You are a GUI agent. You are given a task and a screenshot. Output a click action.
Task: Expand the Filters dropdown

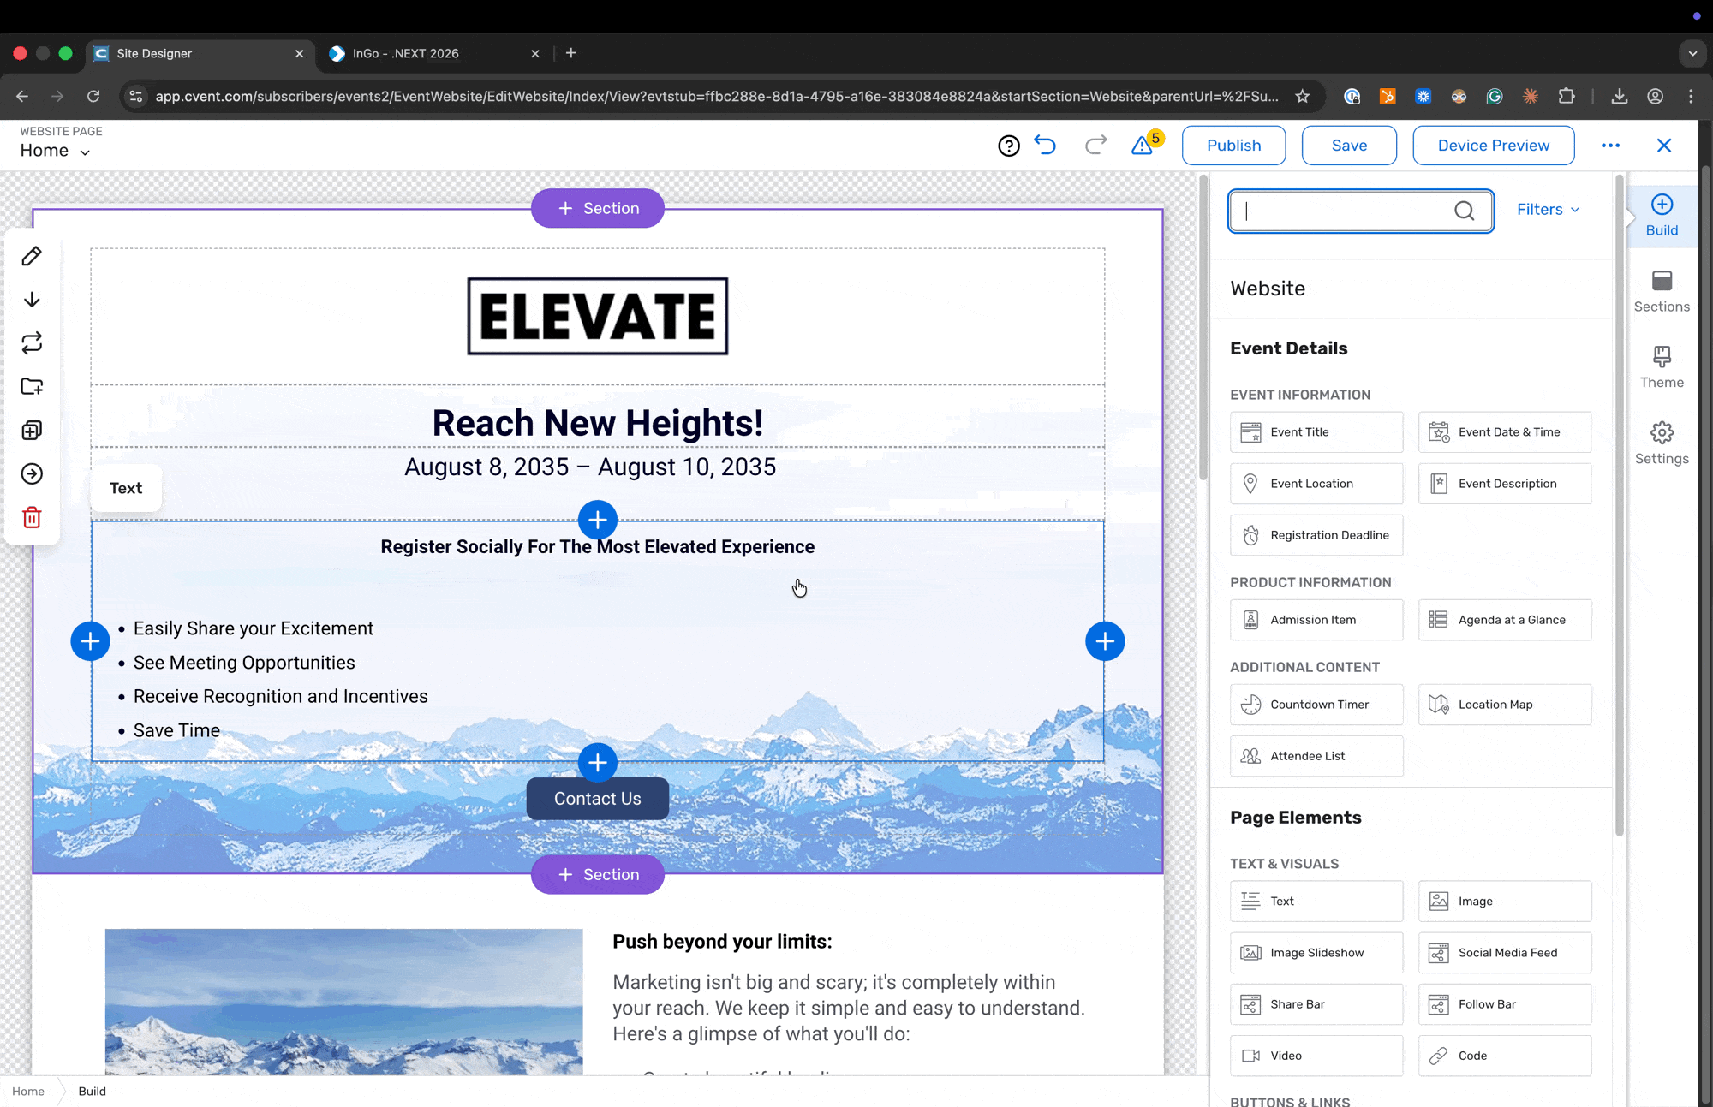pyautogui.click(x=1548, y=210)
